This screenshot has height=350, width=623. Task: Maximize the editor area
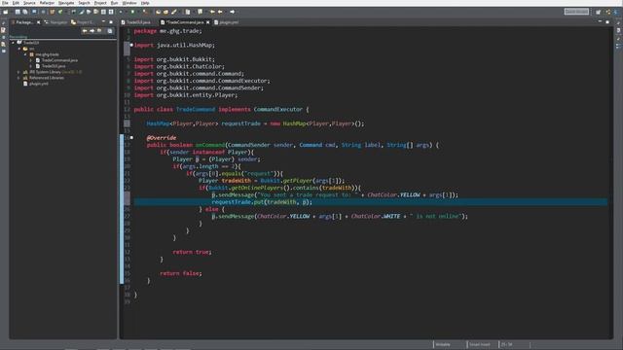[607, 21]
